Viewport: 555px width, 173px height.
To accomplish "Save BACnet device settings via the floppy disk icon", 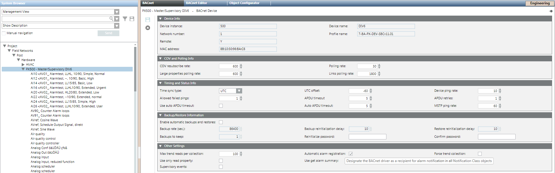I will tap(148, 20).
